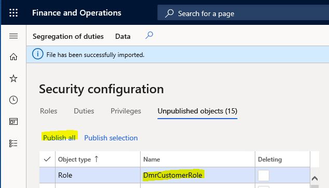
Task: Expand the hamburger navigation pane
Action: pos(13,36)
